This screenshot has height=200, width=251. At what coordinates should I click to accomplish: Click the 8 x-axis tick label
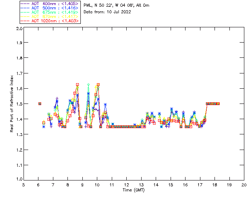tap(68, 185)
